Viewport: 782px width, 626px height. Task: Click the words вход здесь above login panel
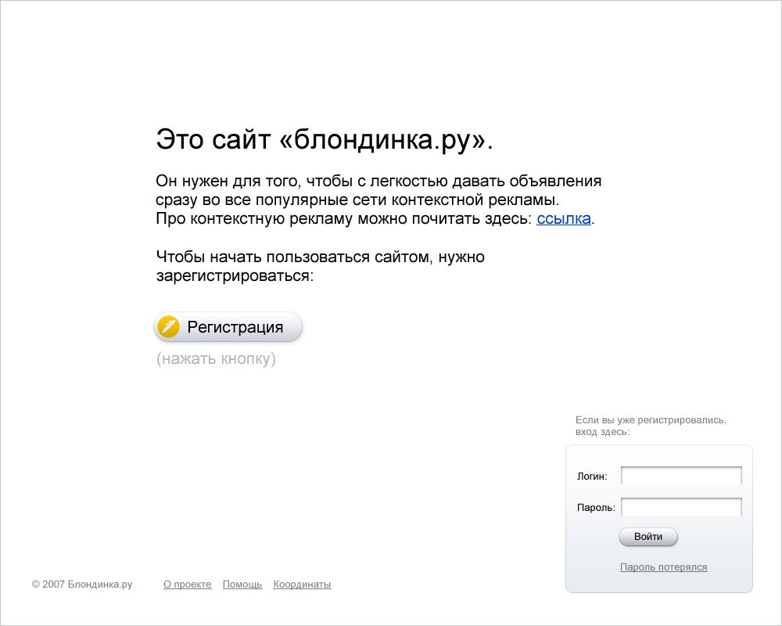pos(602,432)
